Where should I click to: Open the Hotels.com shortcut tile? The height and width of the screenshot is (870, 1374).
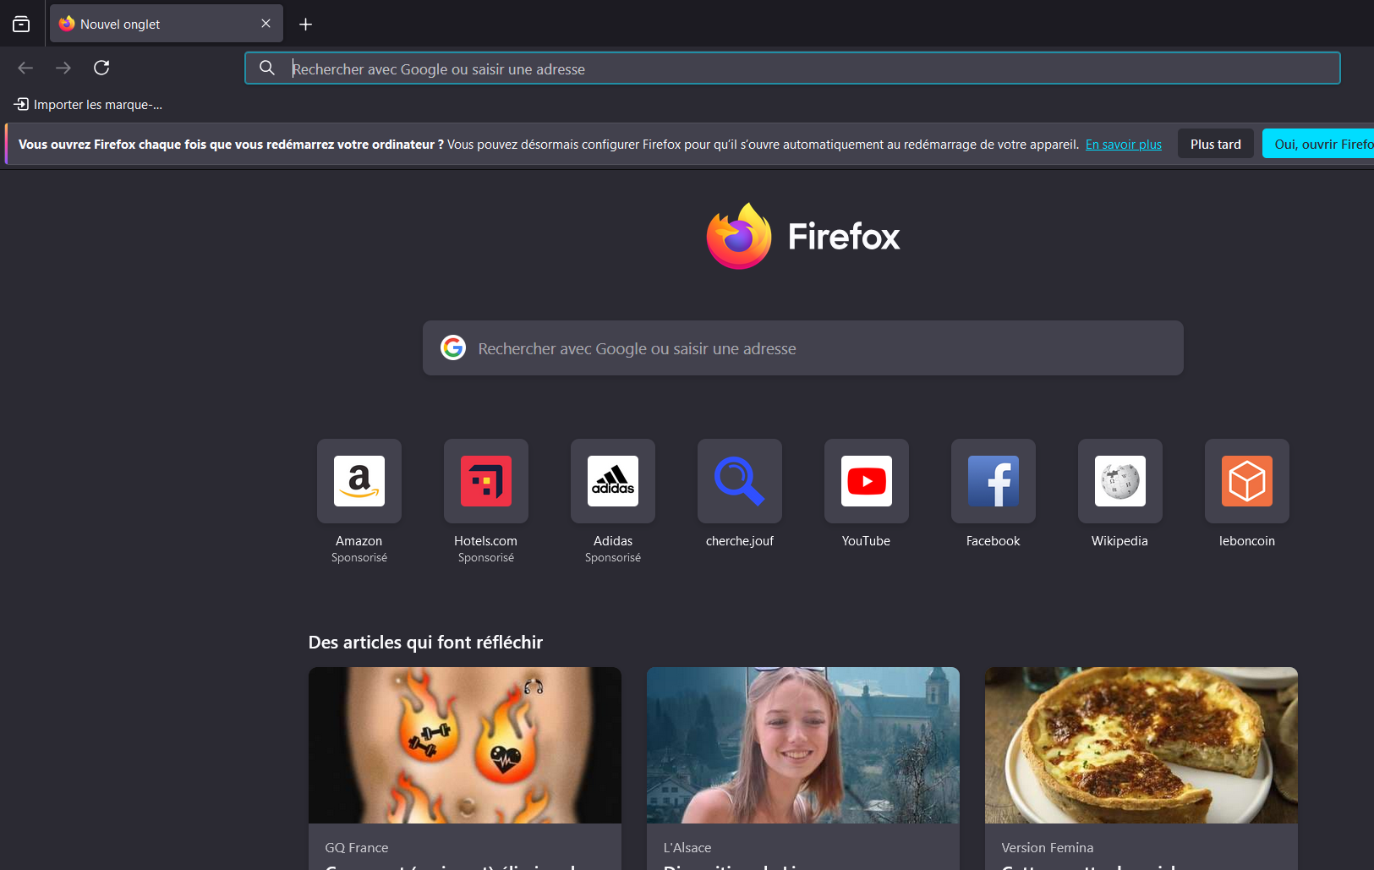pyautogui.click(x=486, y=481)
